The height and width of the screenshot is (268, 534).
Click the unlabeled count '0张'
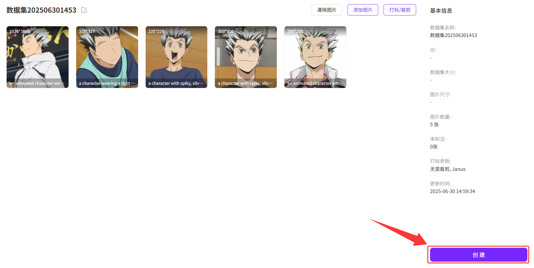pos(434,146)
